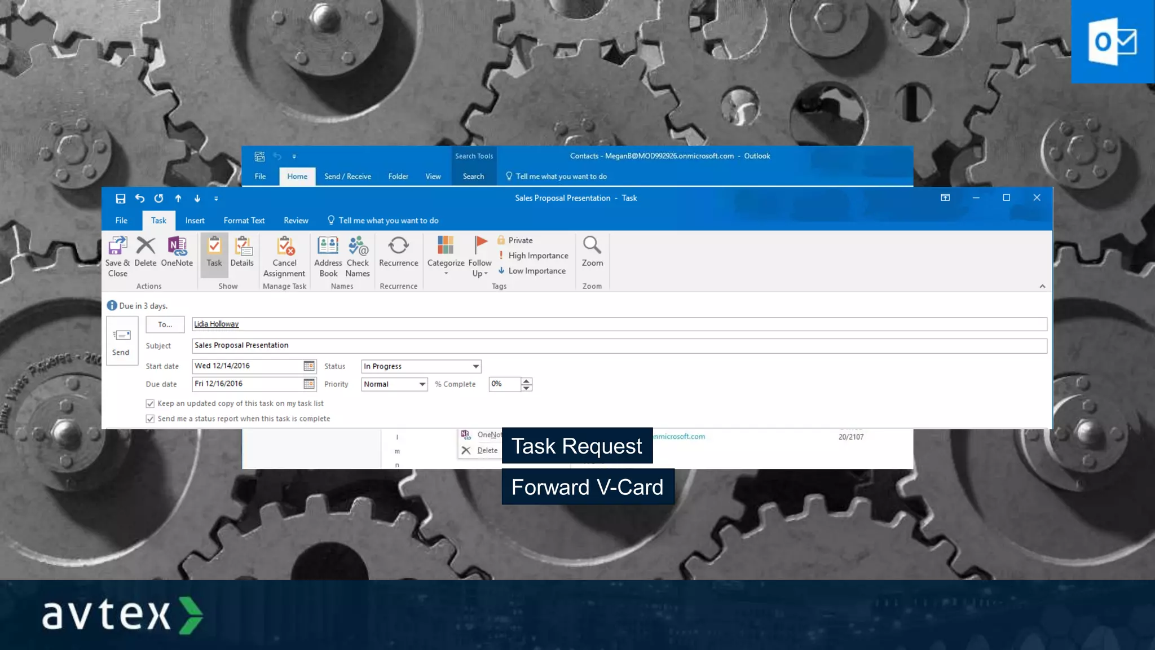
Task: Increase % Complete with up spinner
Action: (x=526, y=381)
